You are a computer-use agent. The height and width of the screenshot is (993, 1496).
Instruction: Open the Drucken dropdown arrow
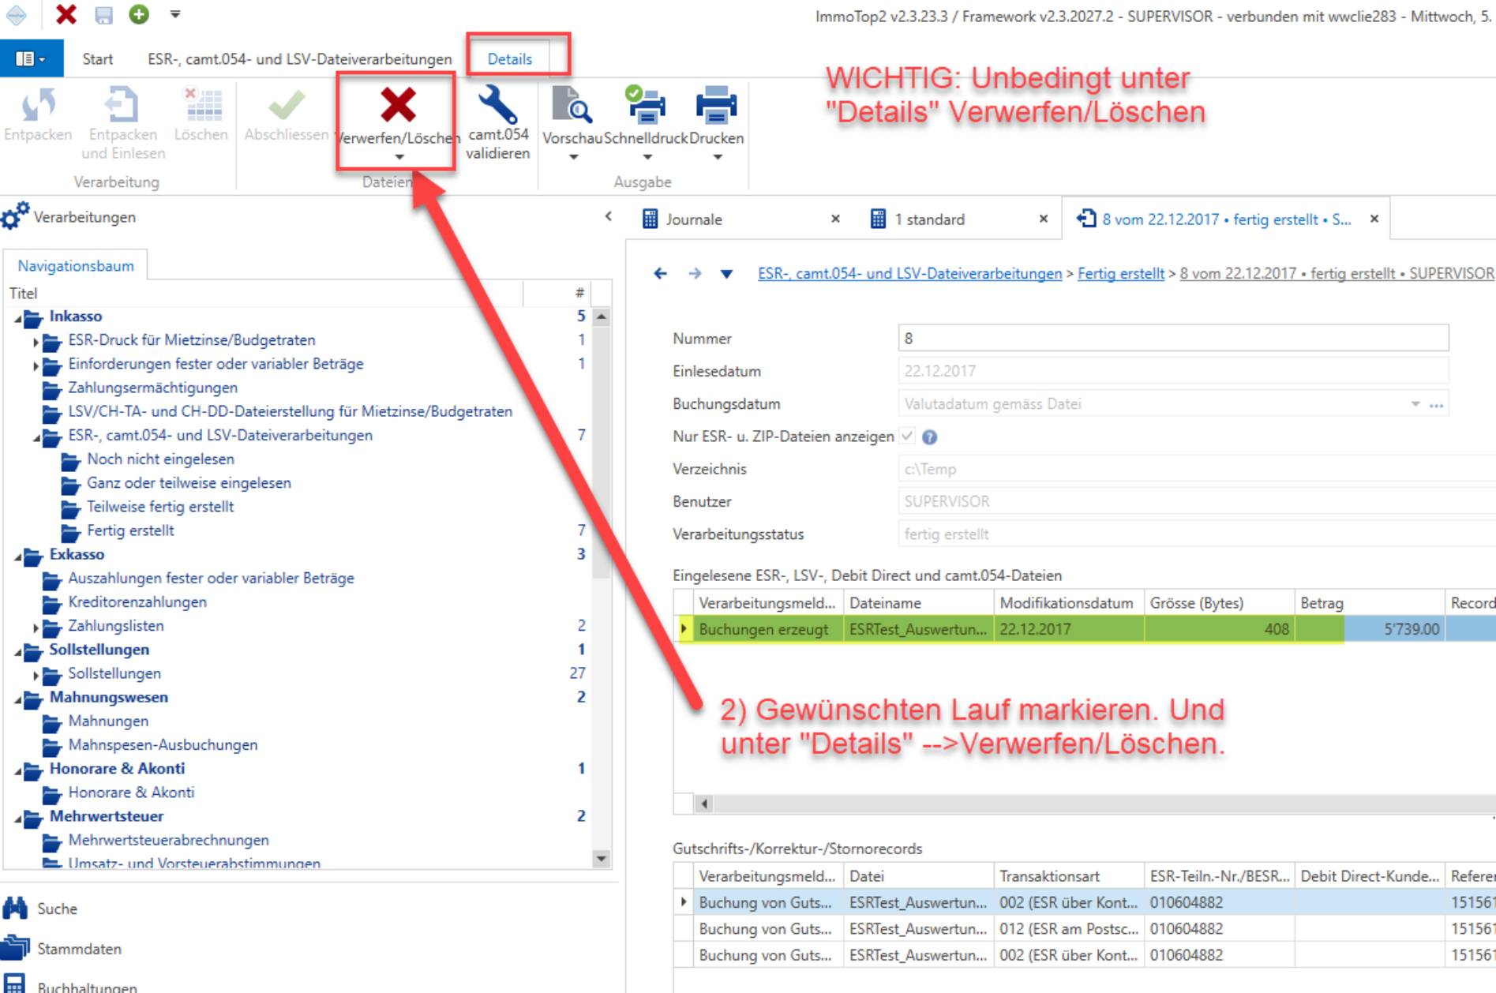click(x=717, y=158)
